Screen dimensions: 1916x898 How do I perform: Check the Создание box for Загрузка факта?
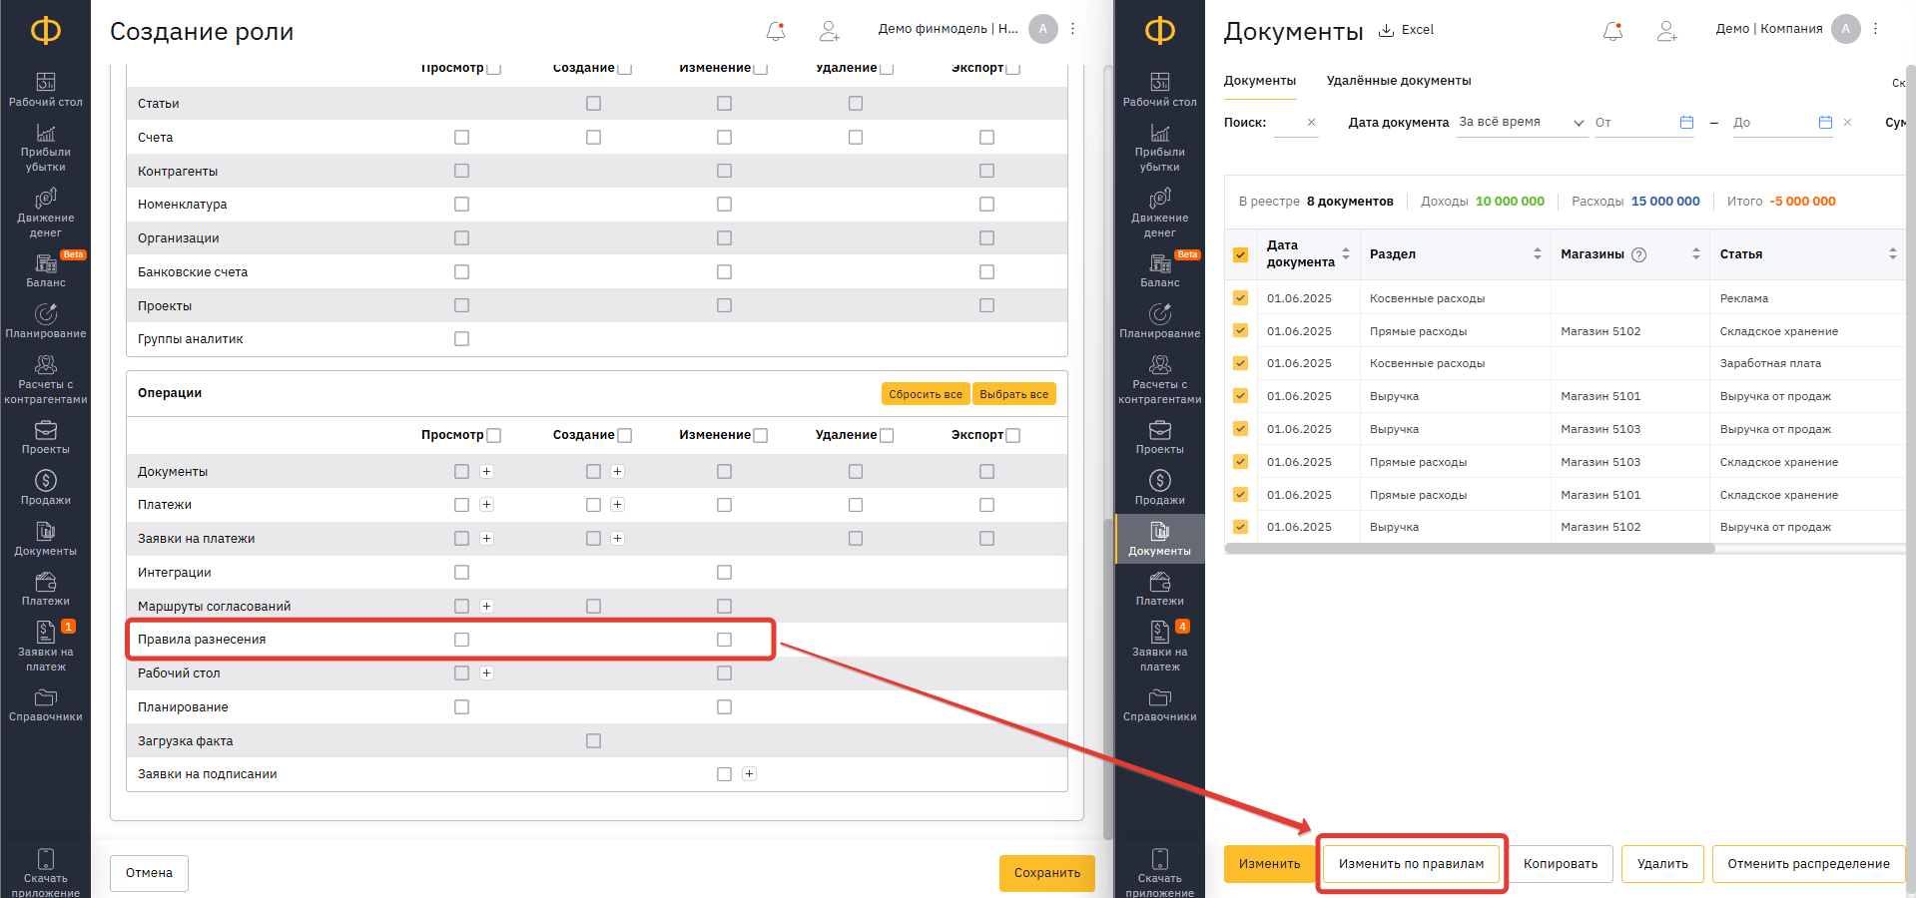click(x=593, y=740)
